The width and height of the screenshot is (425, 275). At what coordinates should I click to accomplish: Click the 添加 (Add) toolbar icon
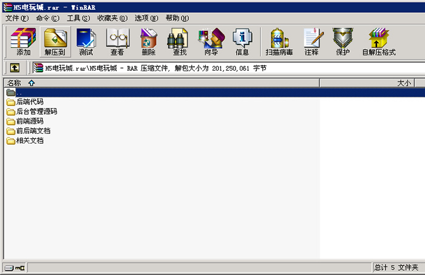(23, 41)
